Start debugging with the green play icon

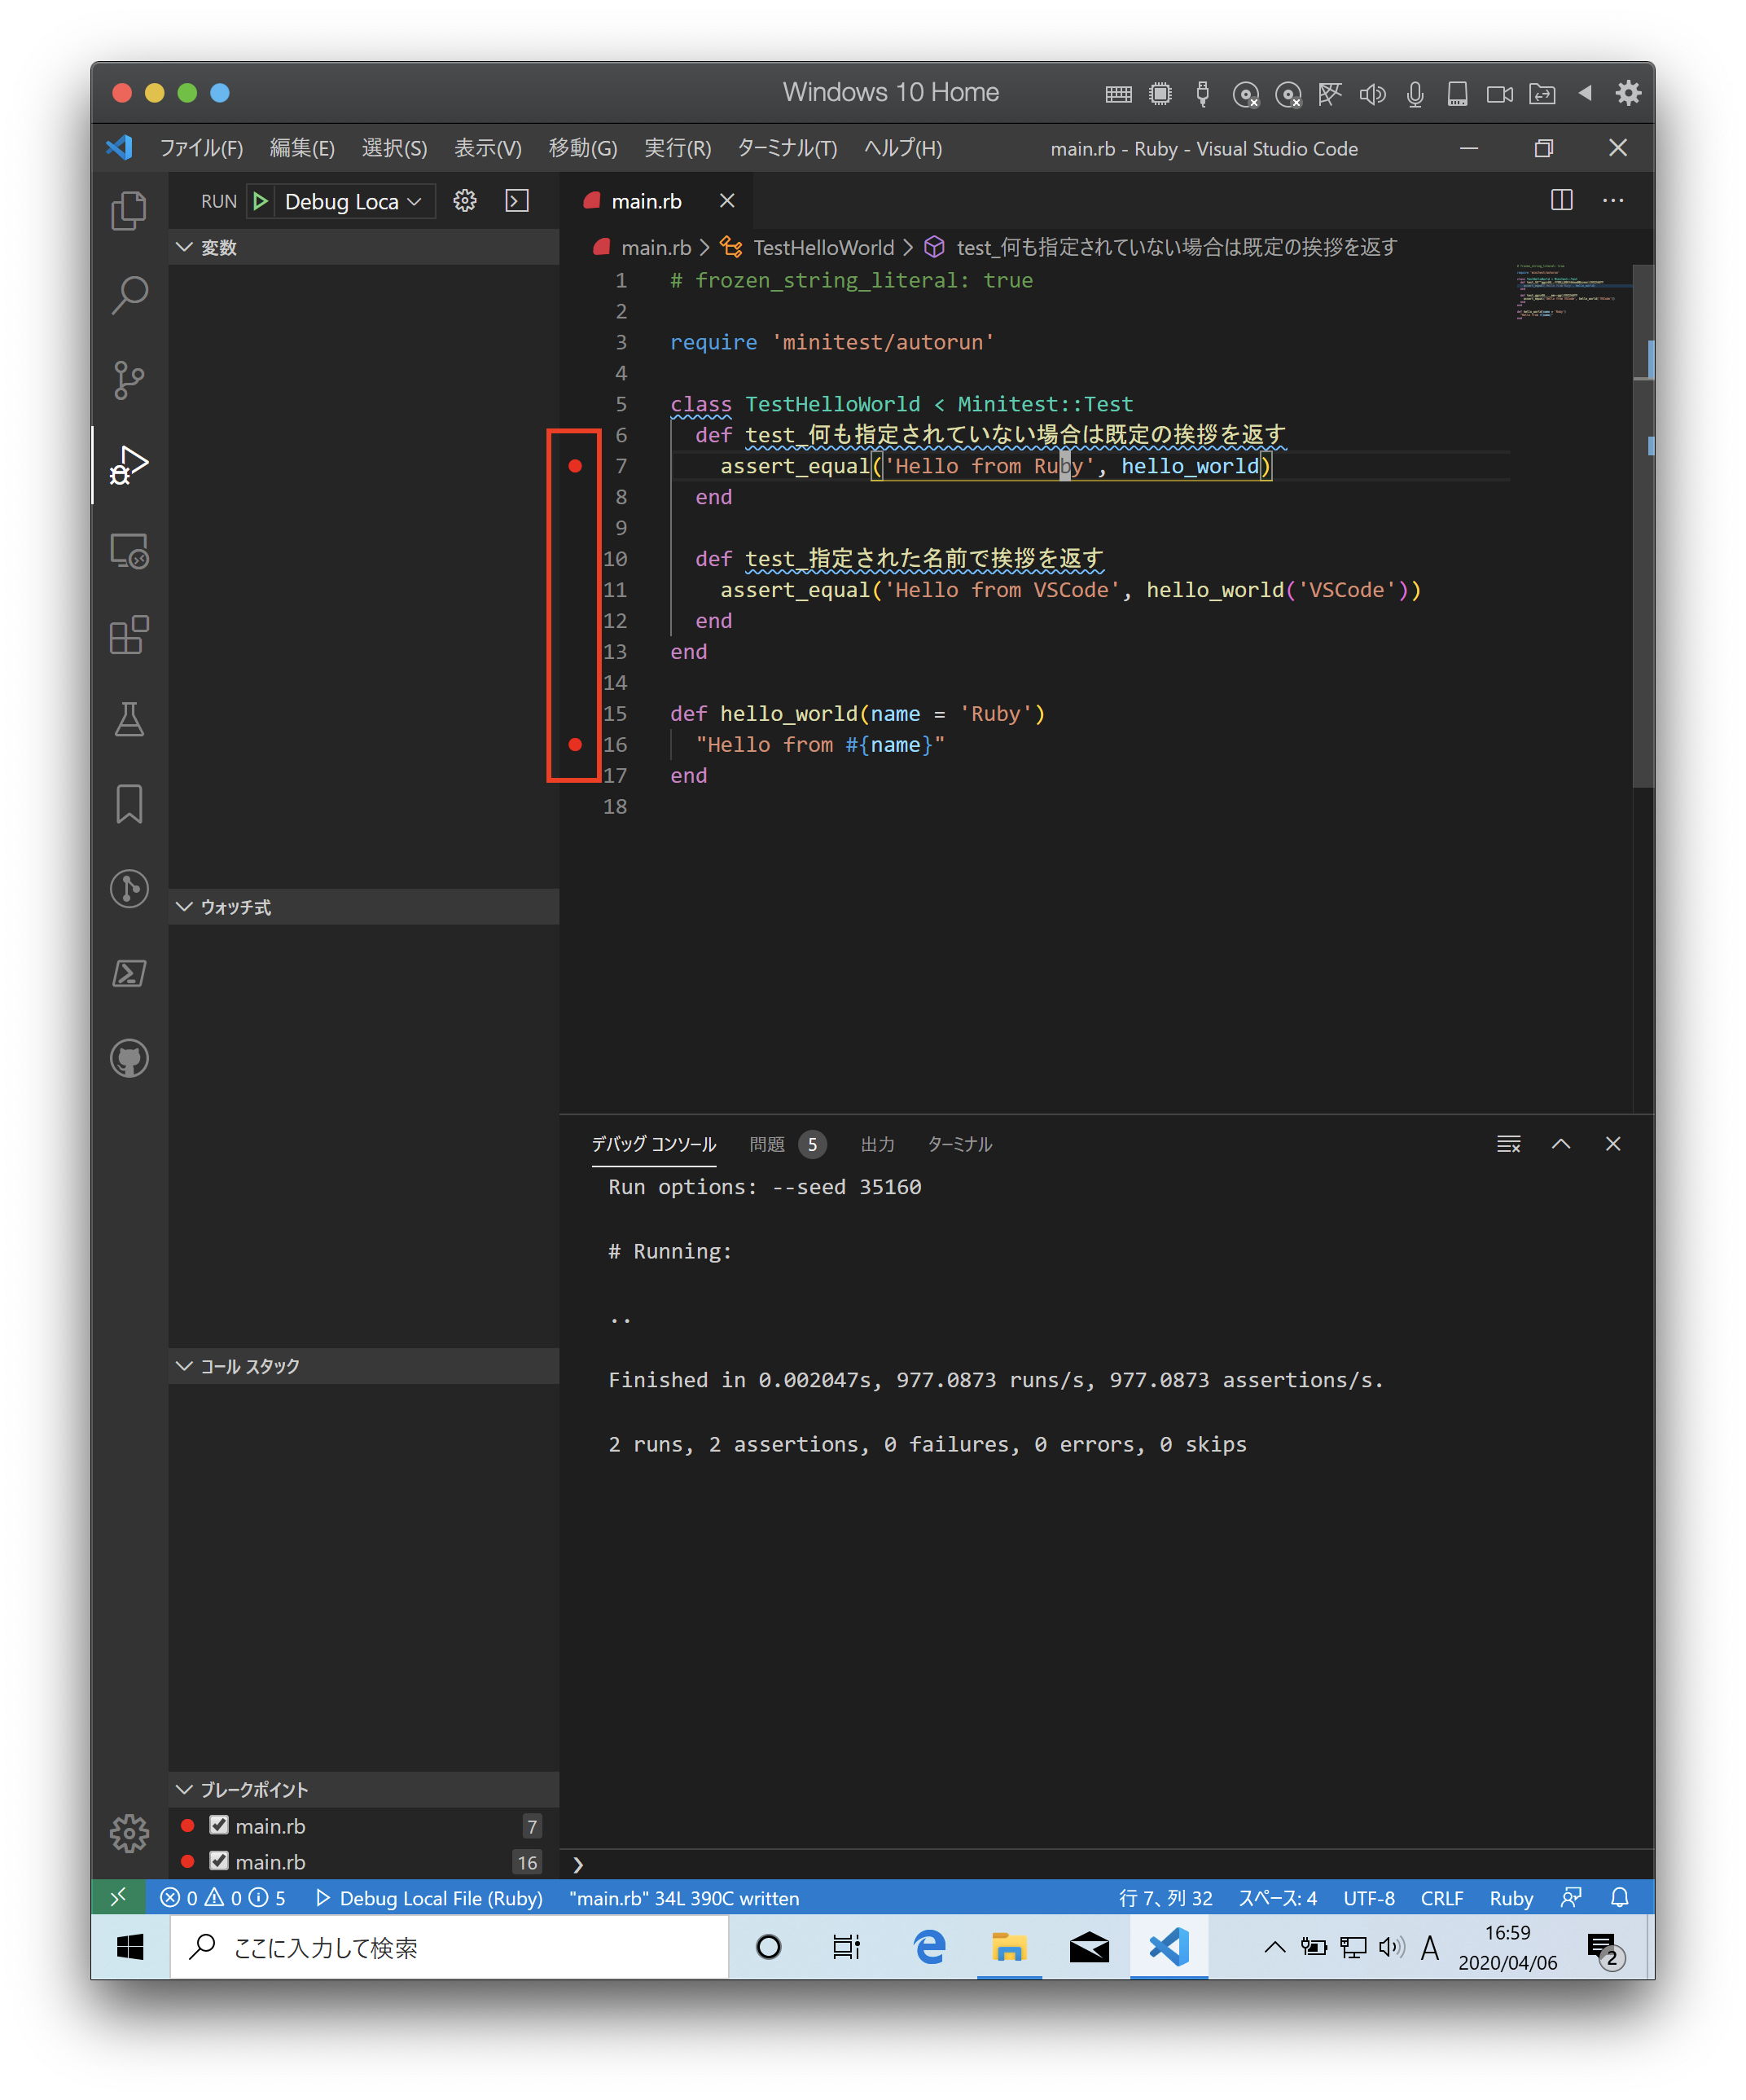[x=259, y=200]
